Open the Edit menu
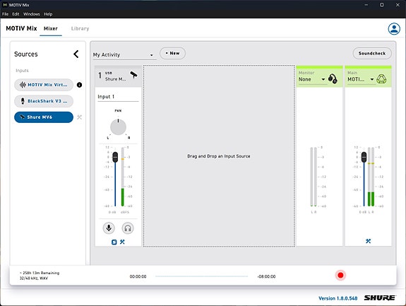 click(x=16, y=14)
